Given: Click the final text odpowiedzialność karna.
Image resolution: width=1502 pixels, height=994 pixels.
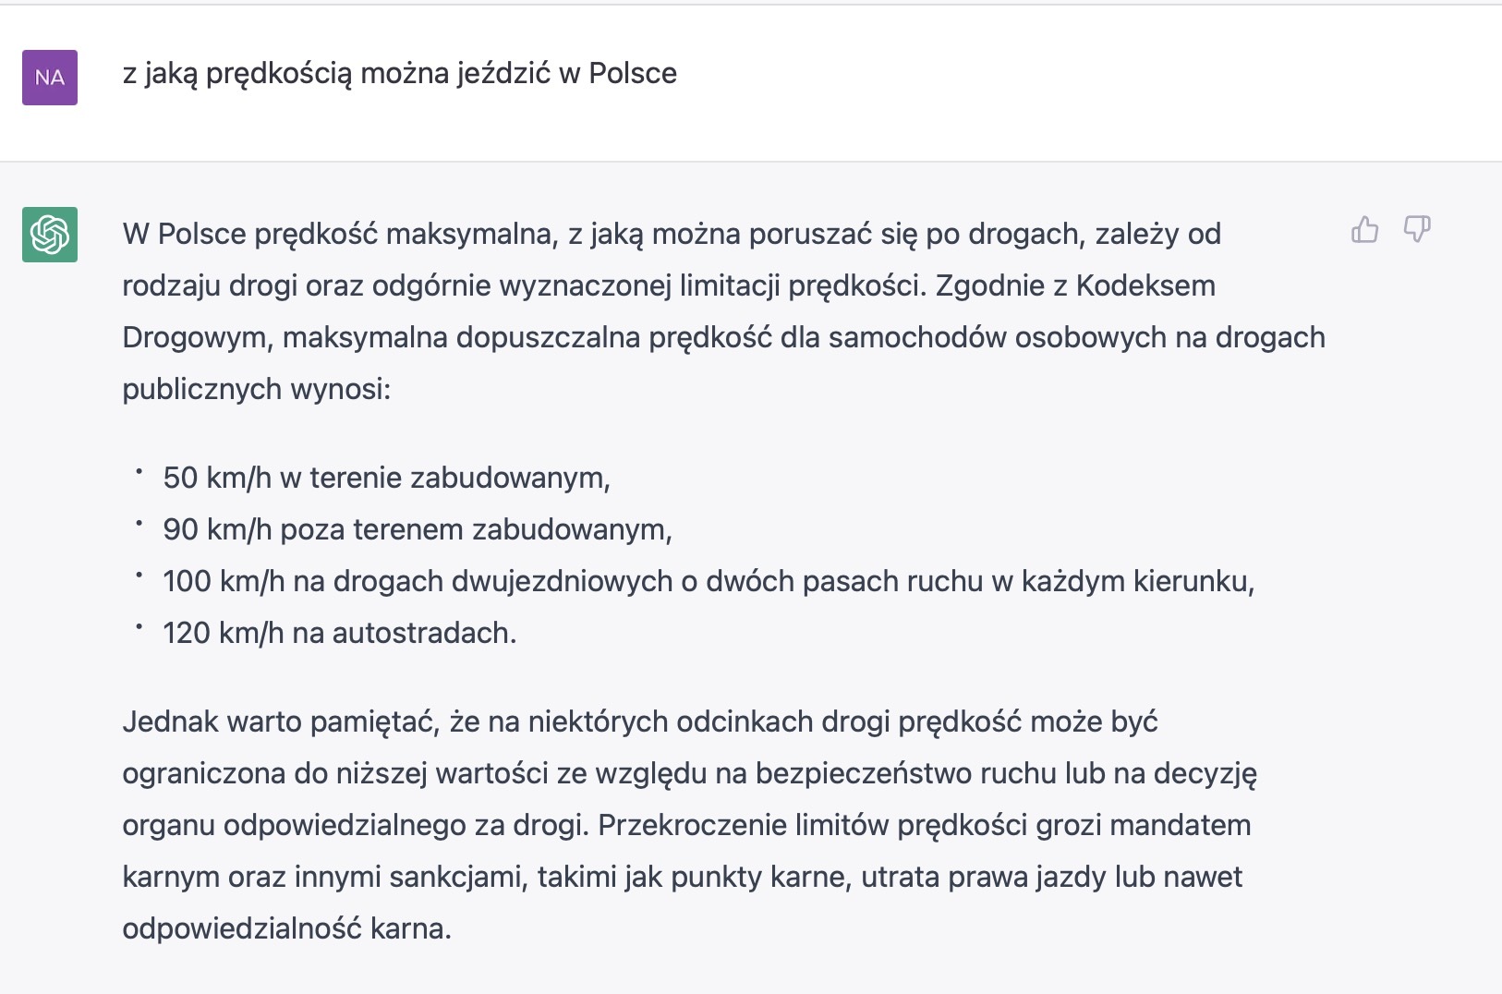Looking at the screenshot, I should coord(287,928).
